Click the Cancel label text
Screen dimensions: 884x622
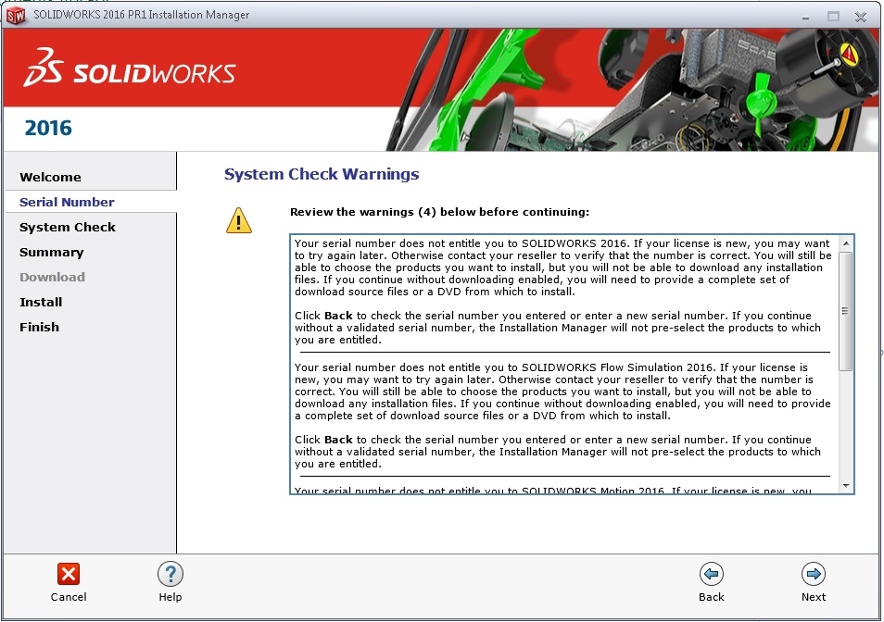(x=69, y=597)
